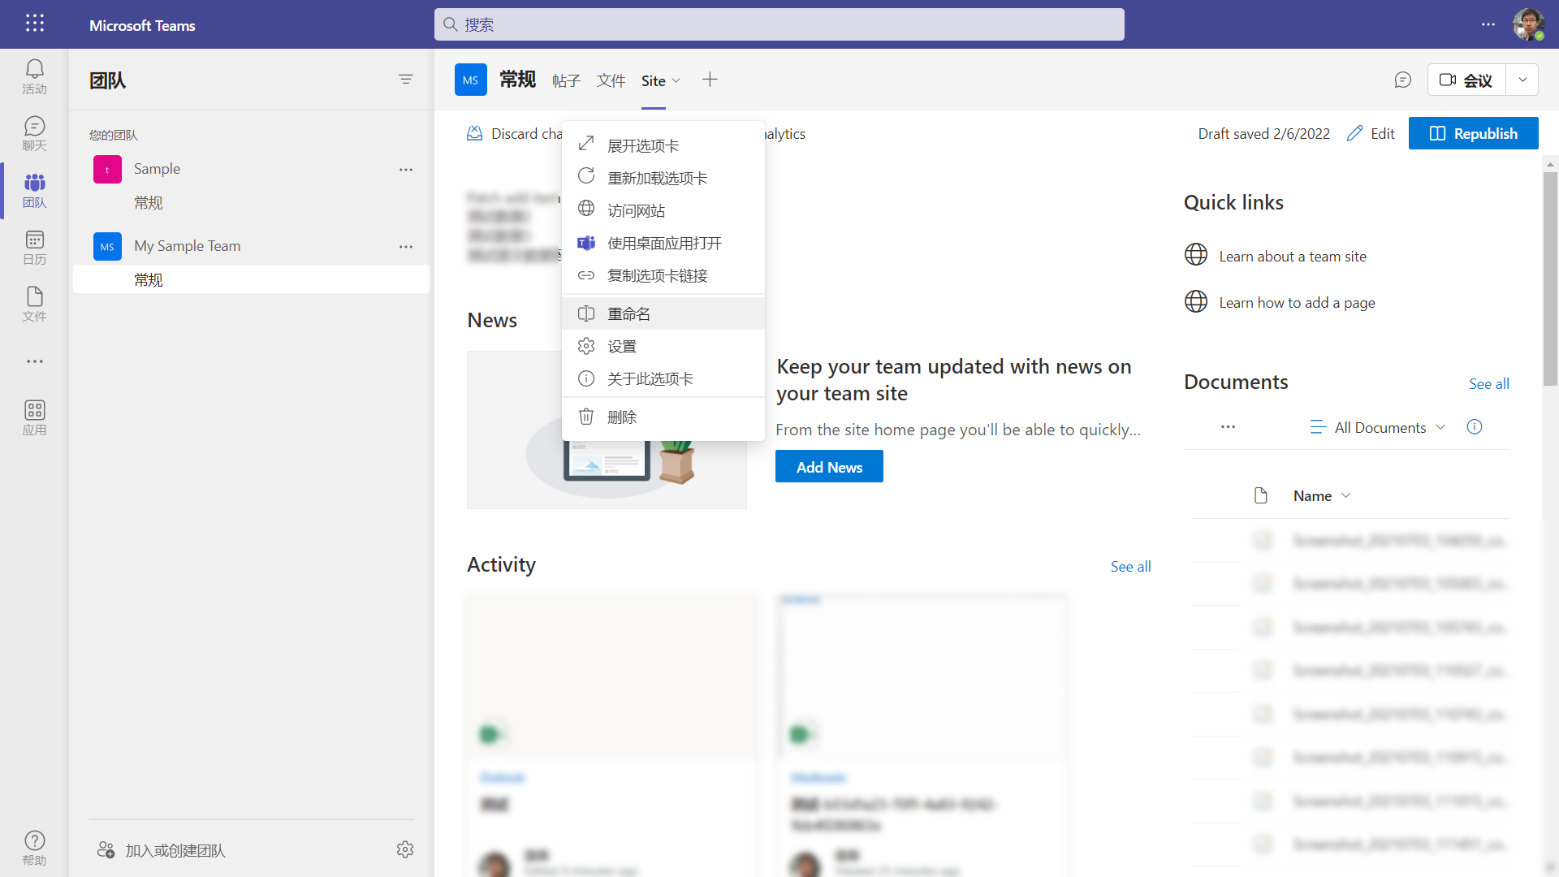Expand the meeting options dropdown arrow

[x=1522, y=80]
